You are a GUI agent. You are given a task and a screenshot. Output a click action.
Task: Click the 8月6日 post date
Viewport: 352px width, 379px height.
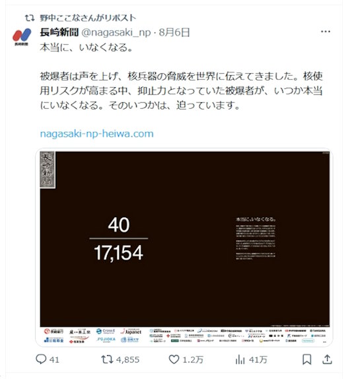(174, 32)
